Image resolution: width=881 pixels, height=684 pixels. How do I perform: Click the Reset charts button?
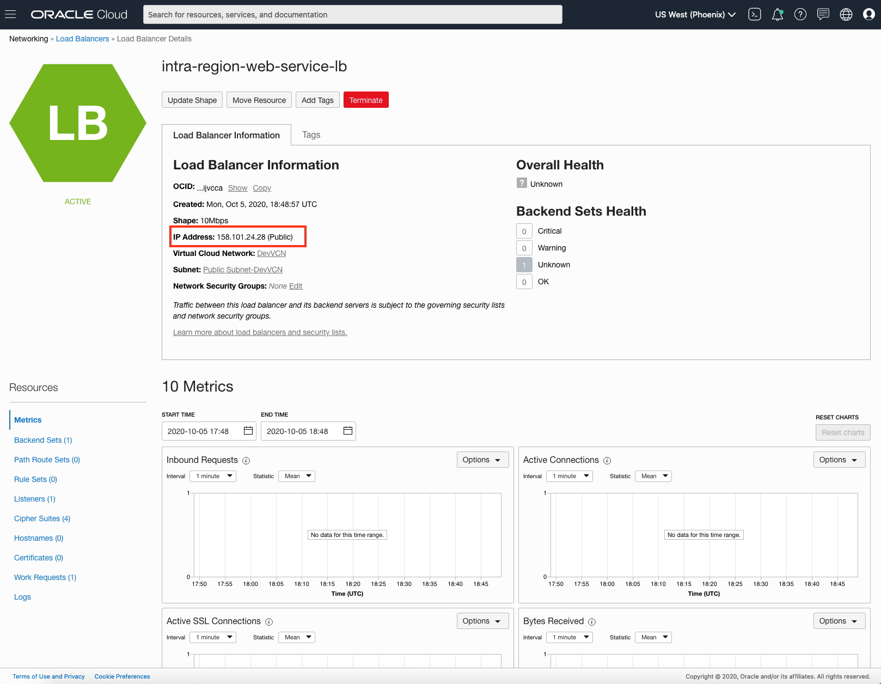843,432
